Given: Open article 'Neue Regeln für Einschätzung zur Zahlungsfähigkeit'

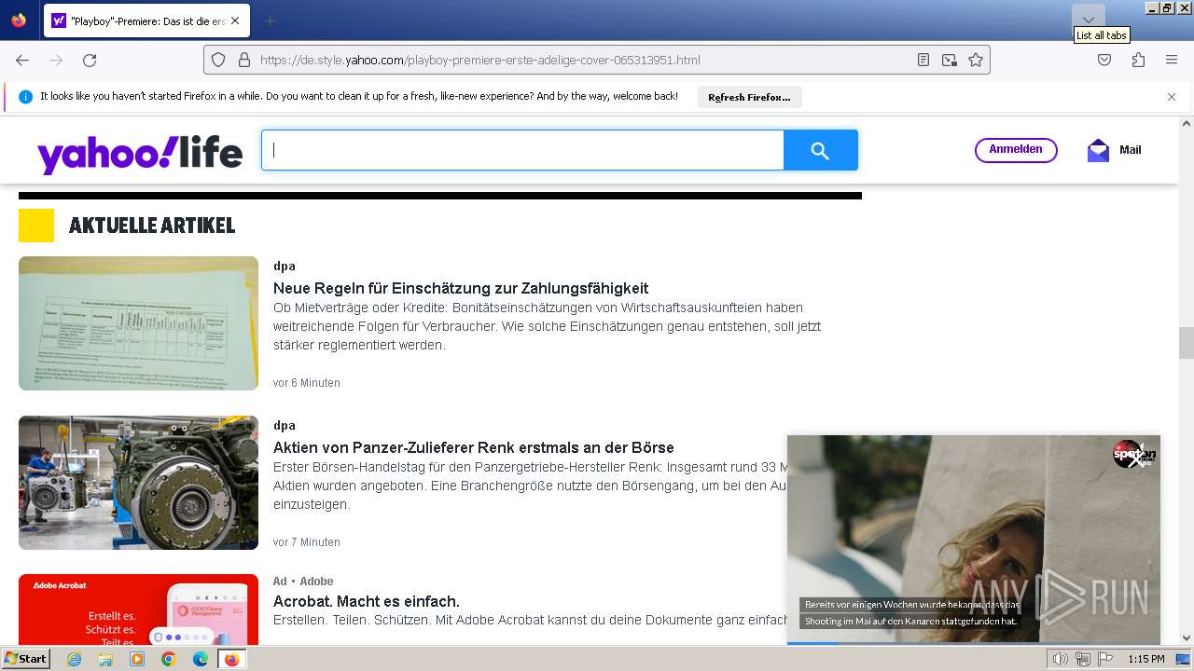Looking at the screenshot, I should pos(461,289).
